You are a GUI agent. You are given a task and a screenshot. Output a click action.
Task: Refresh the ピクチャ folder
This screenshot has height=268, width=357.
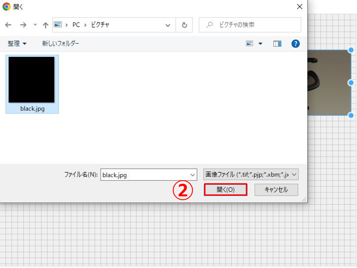point(184,25)
